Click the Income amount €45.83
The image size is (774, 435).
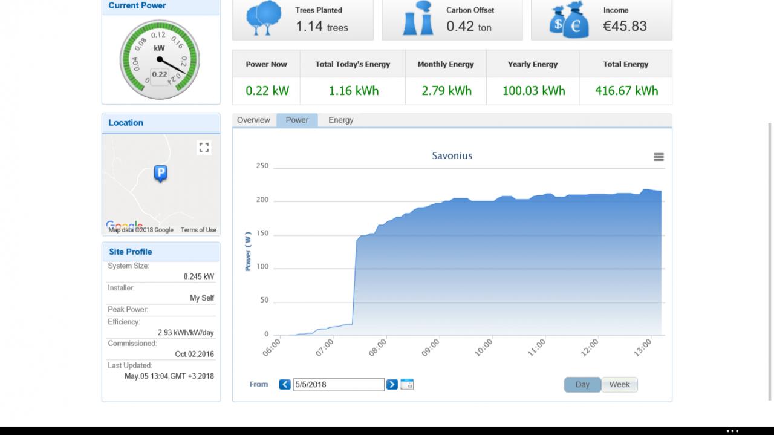coord(625,26)
